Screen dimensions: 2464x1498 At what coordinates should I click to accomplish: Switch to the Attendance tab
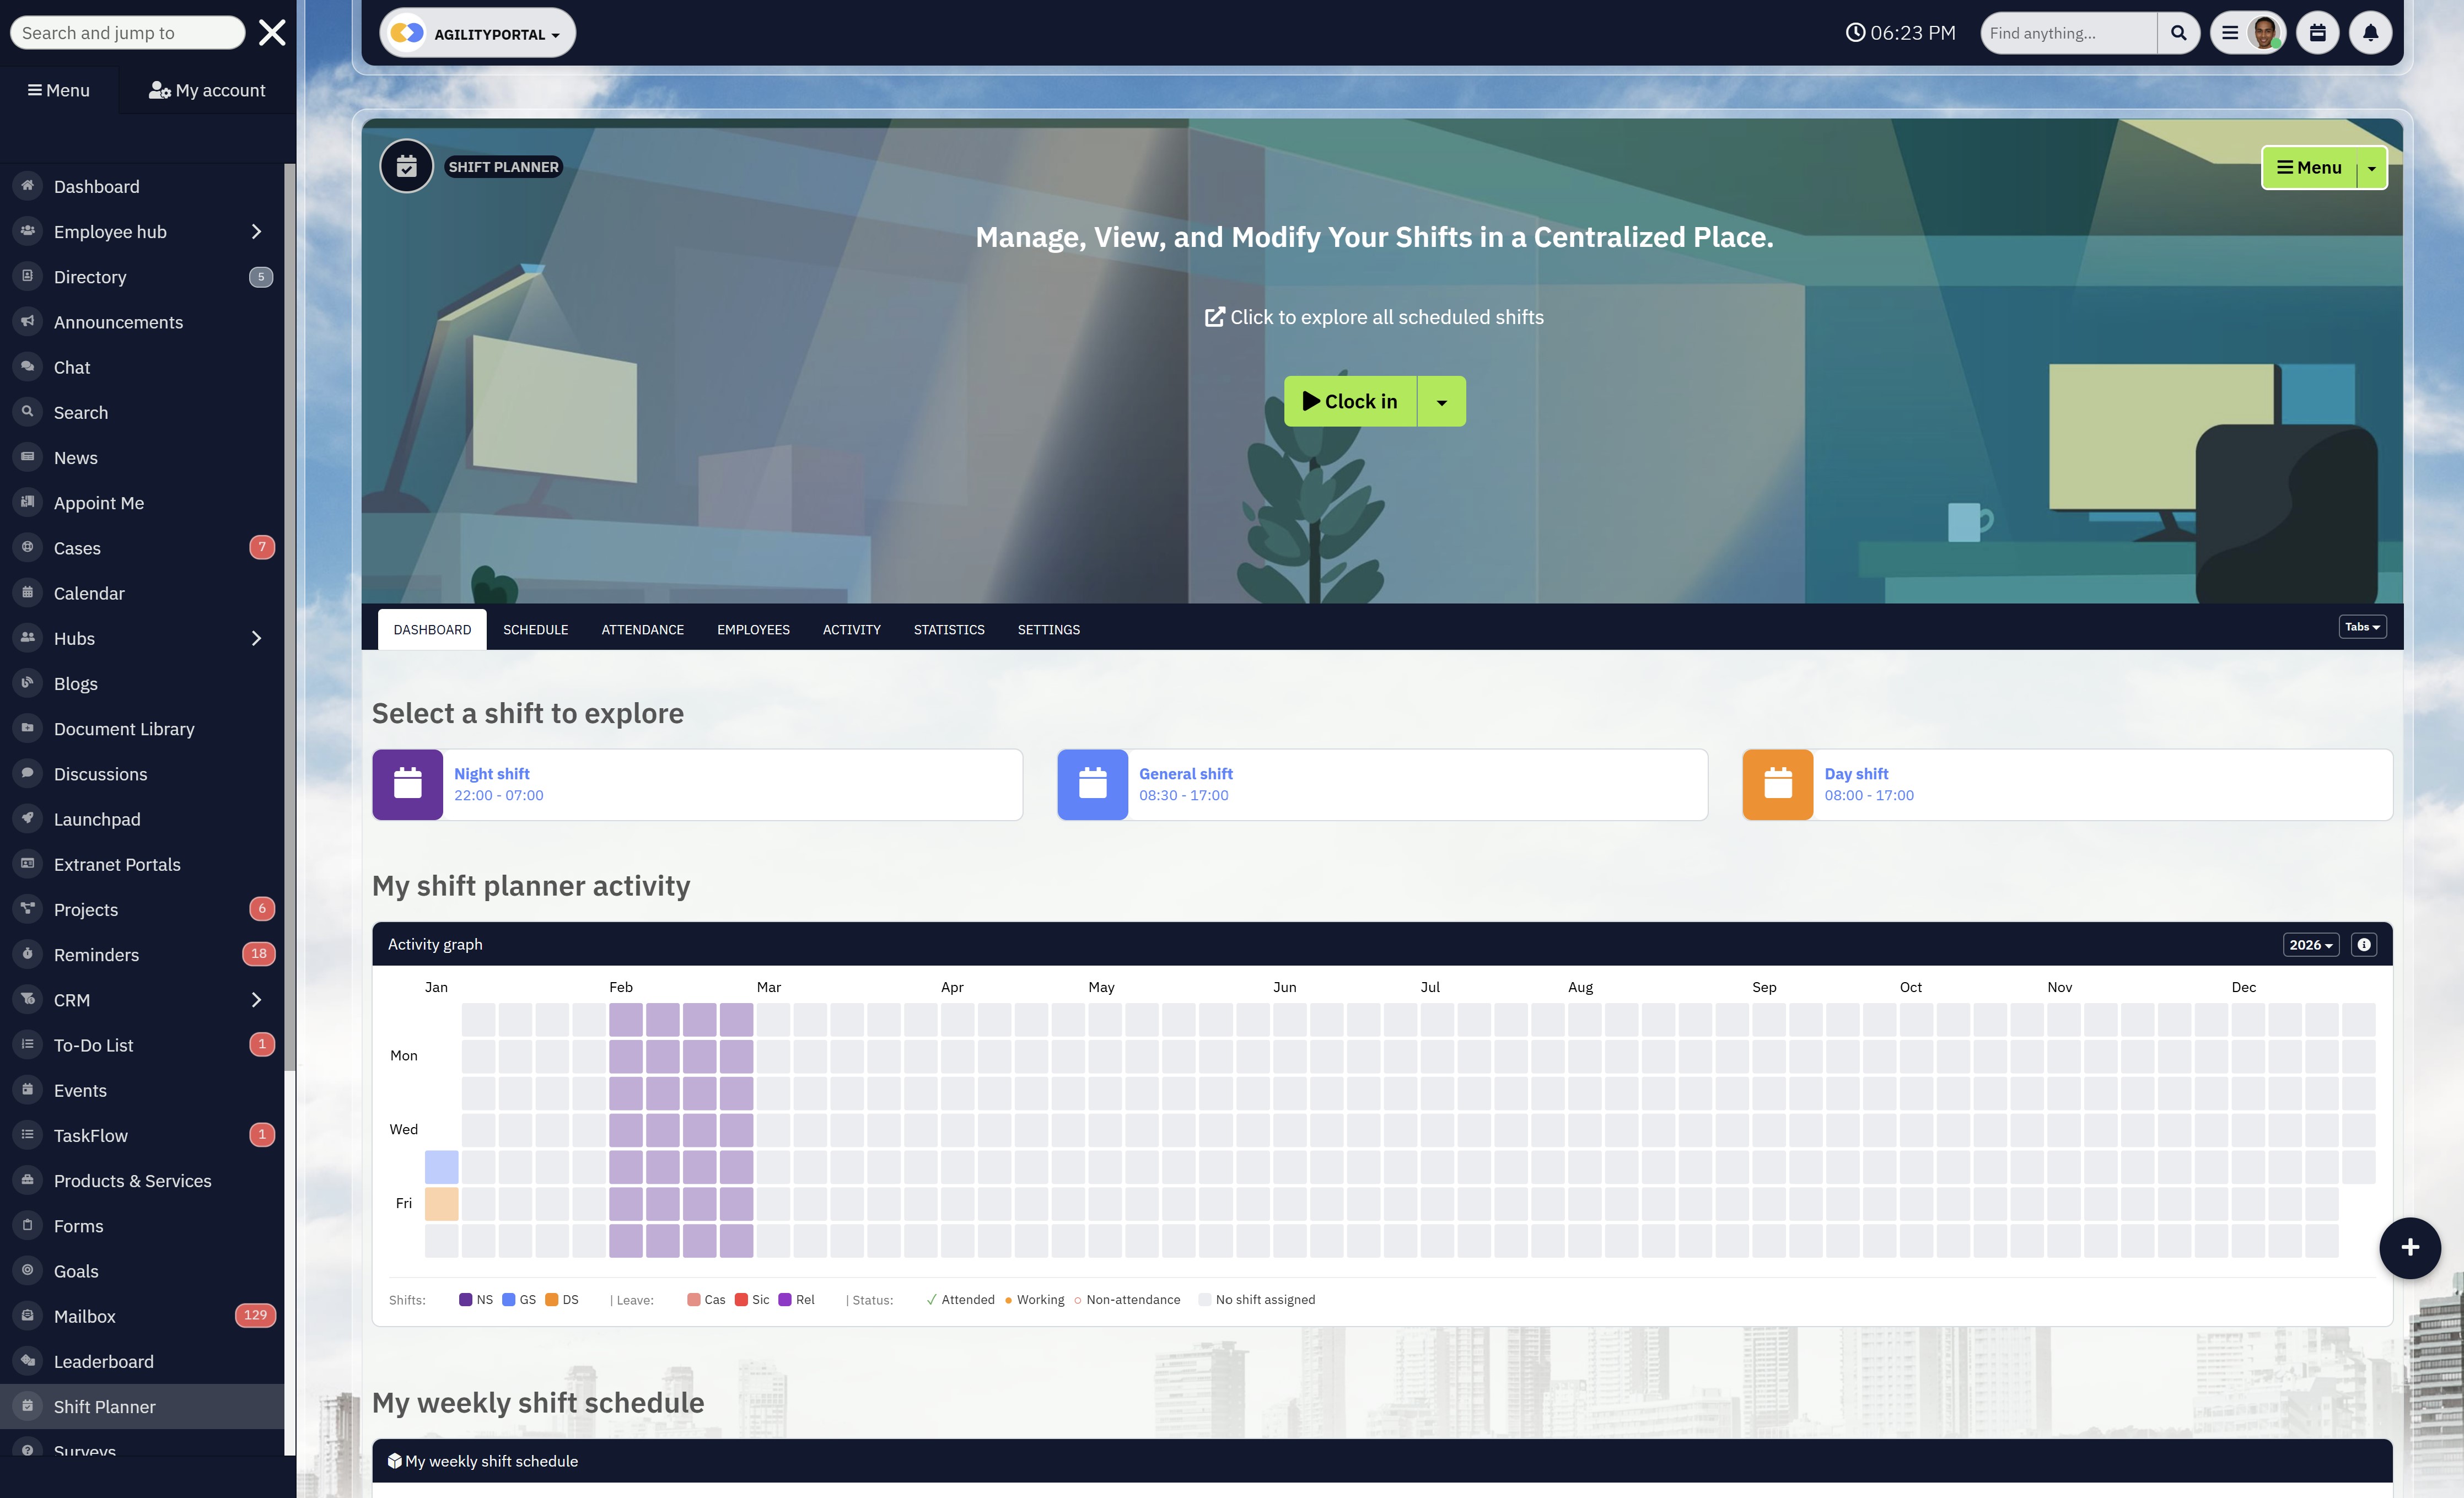[642, 630]
